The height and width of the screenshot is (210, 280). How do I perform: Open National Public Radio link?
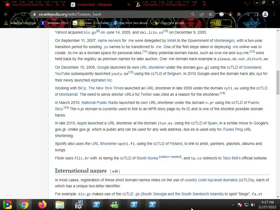click(x=100, y=103)
